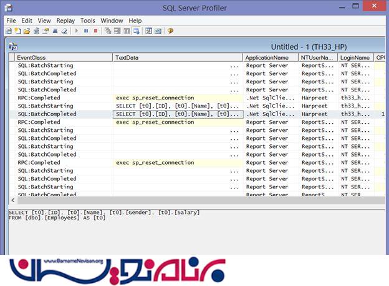The height and width of the screenshot is (286, 389).
Task: Click the Find binoculars icon
Action: coord(55,30)
